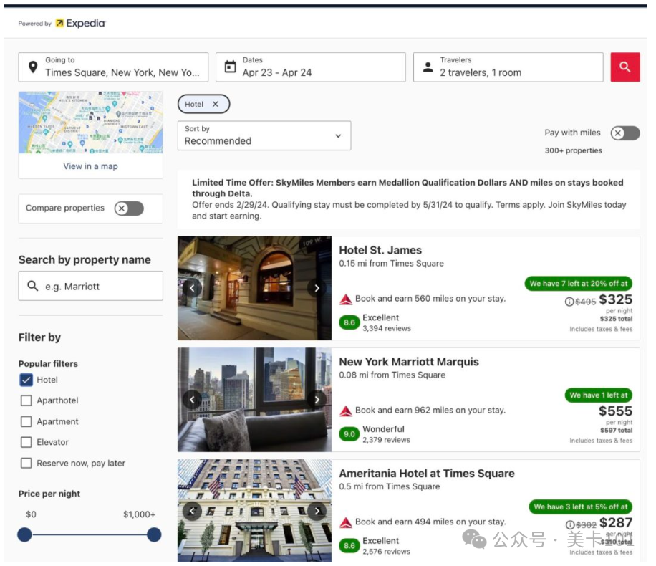Check the Apartment filter checkbox

click(x=26, y=421)
